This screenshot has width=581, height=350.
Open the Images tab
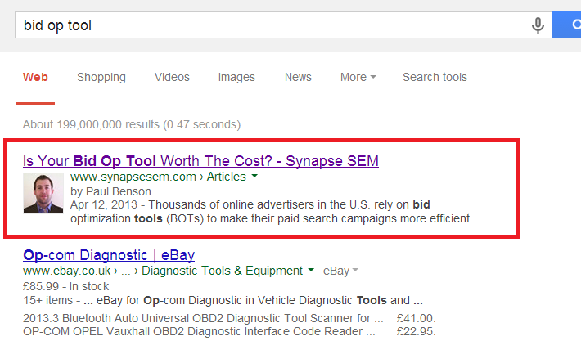236,77
